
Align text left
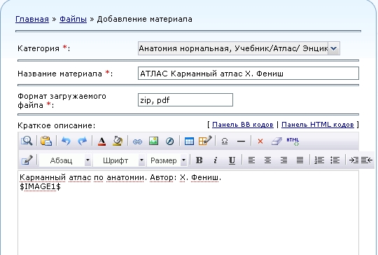point(251,160)
